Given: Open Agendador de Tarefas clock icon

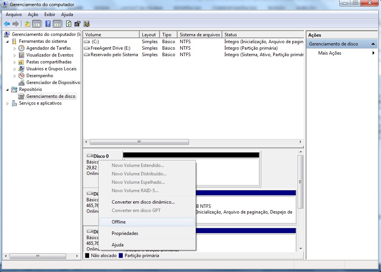Looking at the screenshot, I should click(x=21, y=48).
